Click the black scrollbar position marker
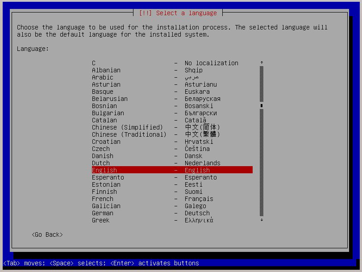The width and height of the screenshot is (362, 272). tap(262, 105)
